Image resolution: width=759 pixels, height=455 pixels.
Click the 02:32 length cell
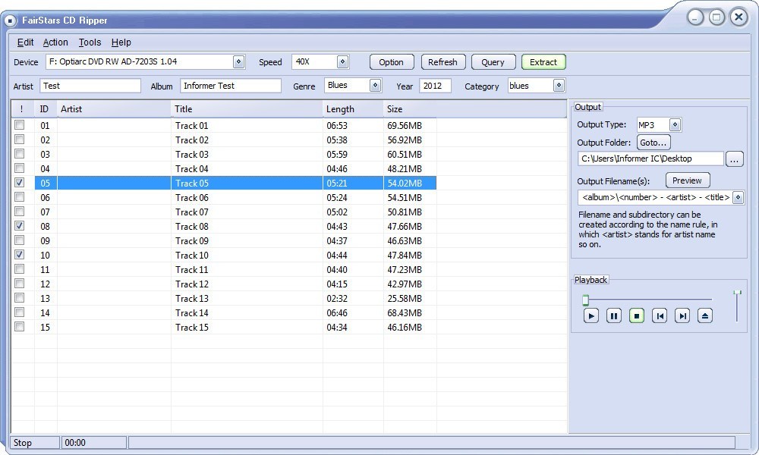pyautogui.click(x=337, y=298)
